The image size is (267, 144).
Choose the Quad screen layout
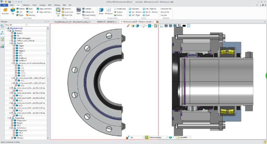click(x=146, y=15)
